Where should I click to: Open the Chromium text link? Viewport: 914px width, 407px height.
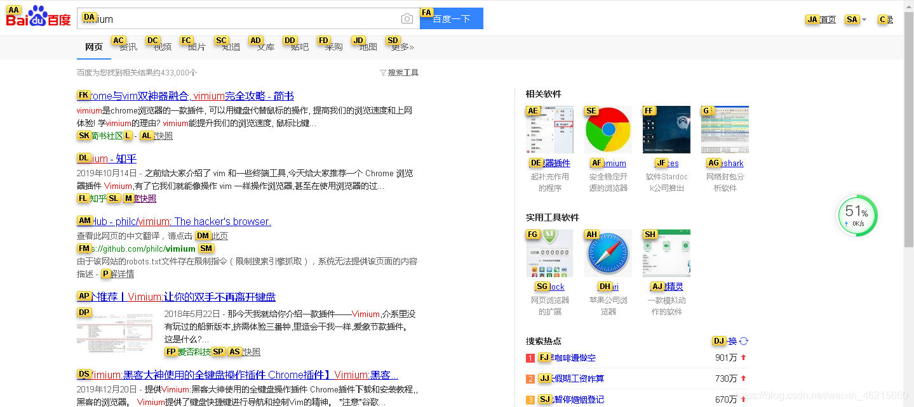pos(608,163)
